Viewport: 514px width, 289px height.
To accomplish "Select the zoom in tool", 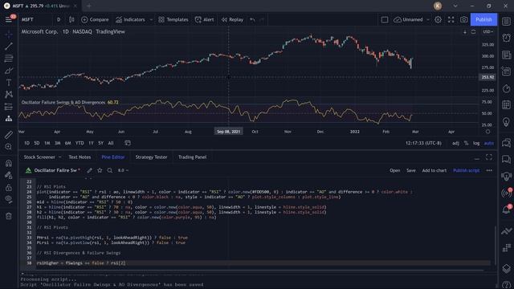I will click(9, 147).
